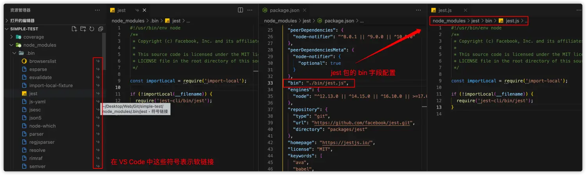586x175 pixels.
Task: Click the JS icon on the jest tab
Action: tap(113, 10)
